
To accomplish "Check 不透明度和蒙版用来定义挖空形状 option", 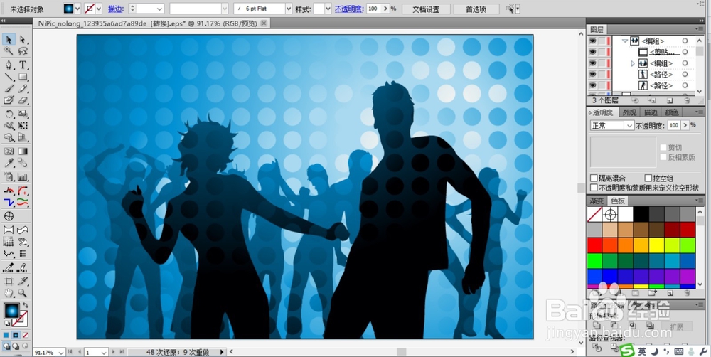I will click(594, 187).
